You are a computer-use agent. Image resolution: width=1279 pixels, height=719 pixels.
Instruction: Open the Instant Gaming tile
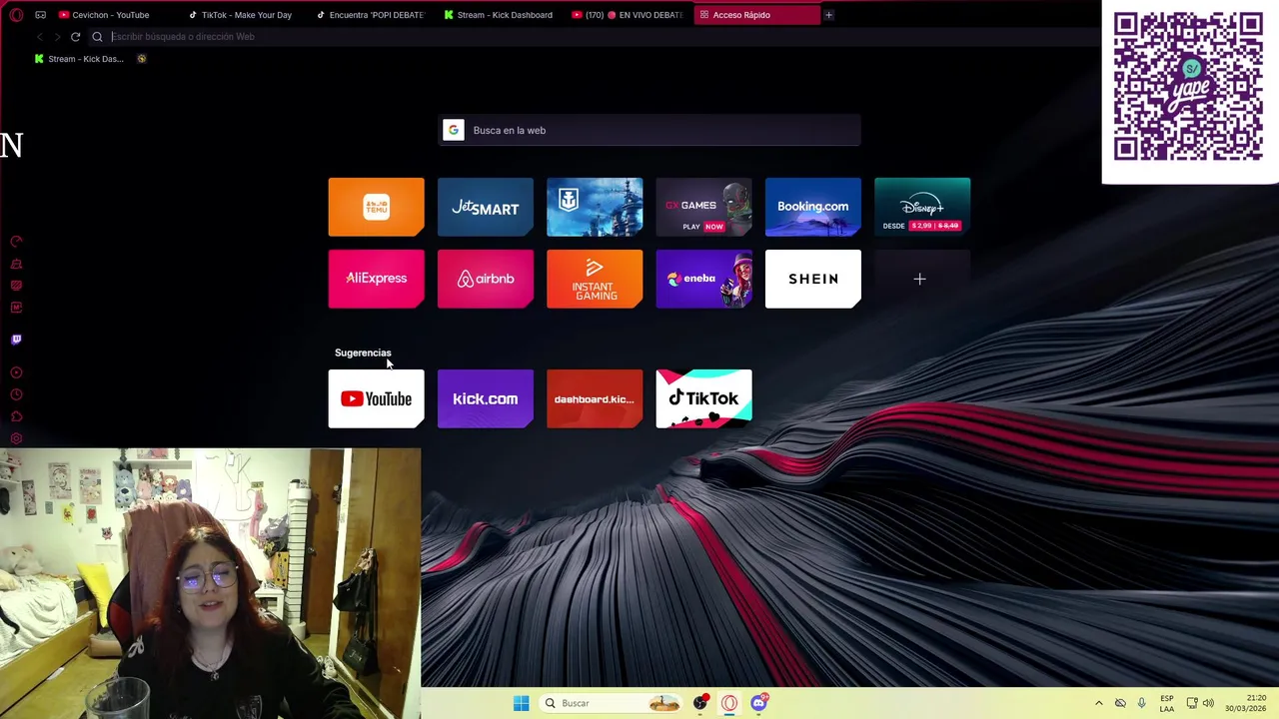coord(595,279)
